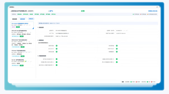Click the green check for 昨日分钟数据是否完整
This screenshot has width=169, height=94.
117,62
